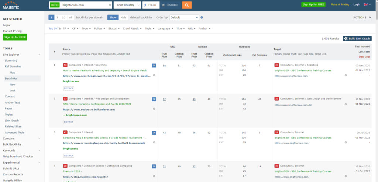Collapse the Site Explorer sidebar section
Image resolution: width=378 pixels, height=182 pixels.
tap(39, 55)
